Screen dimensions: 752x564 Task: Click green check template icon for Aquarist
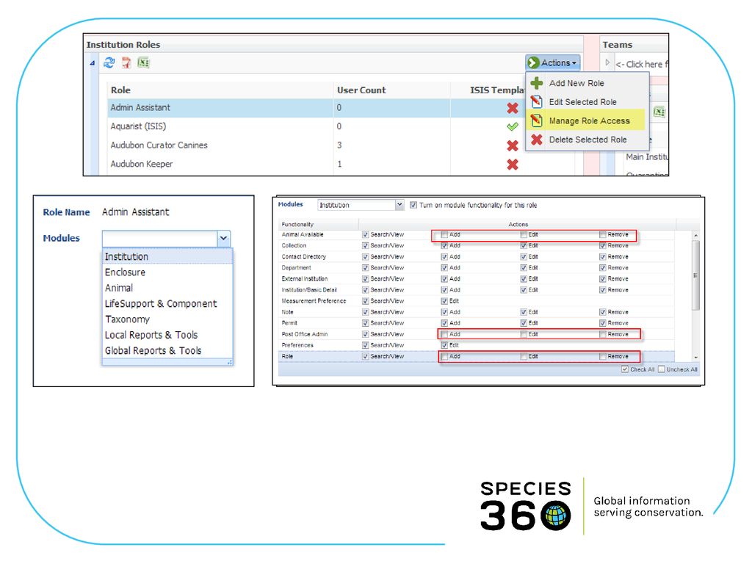coord(513,126)
